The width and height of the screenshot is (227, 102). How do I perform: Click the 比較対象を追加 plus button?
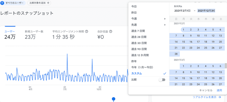pos(39,3)
